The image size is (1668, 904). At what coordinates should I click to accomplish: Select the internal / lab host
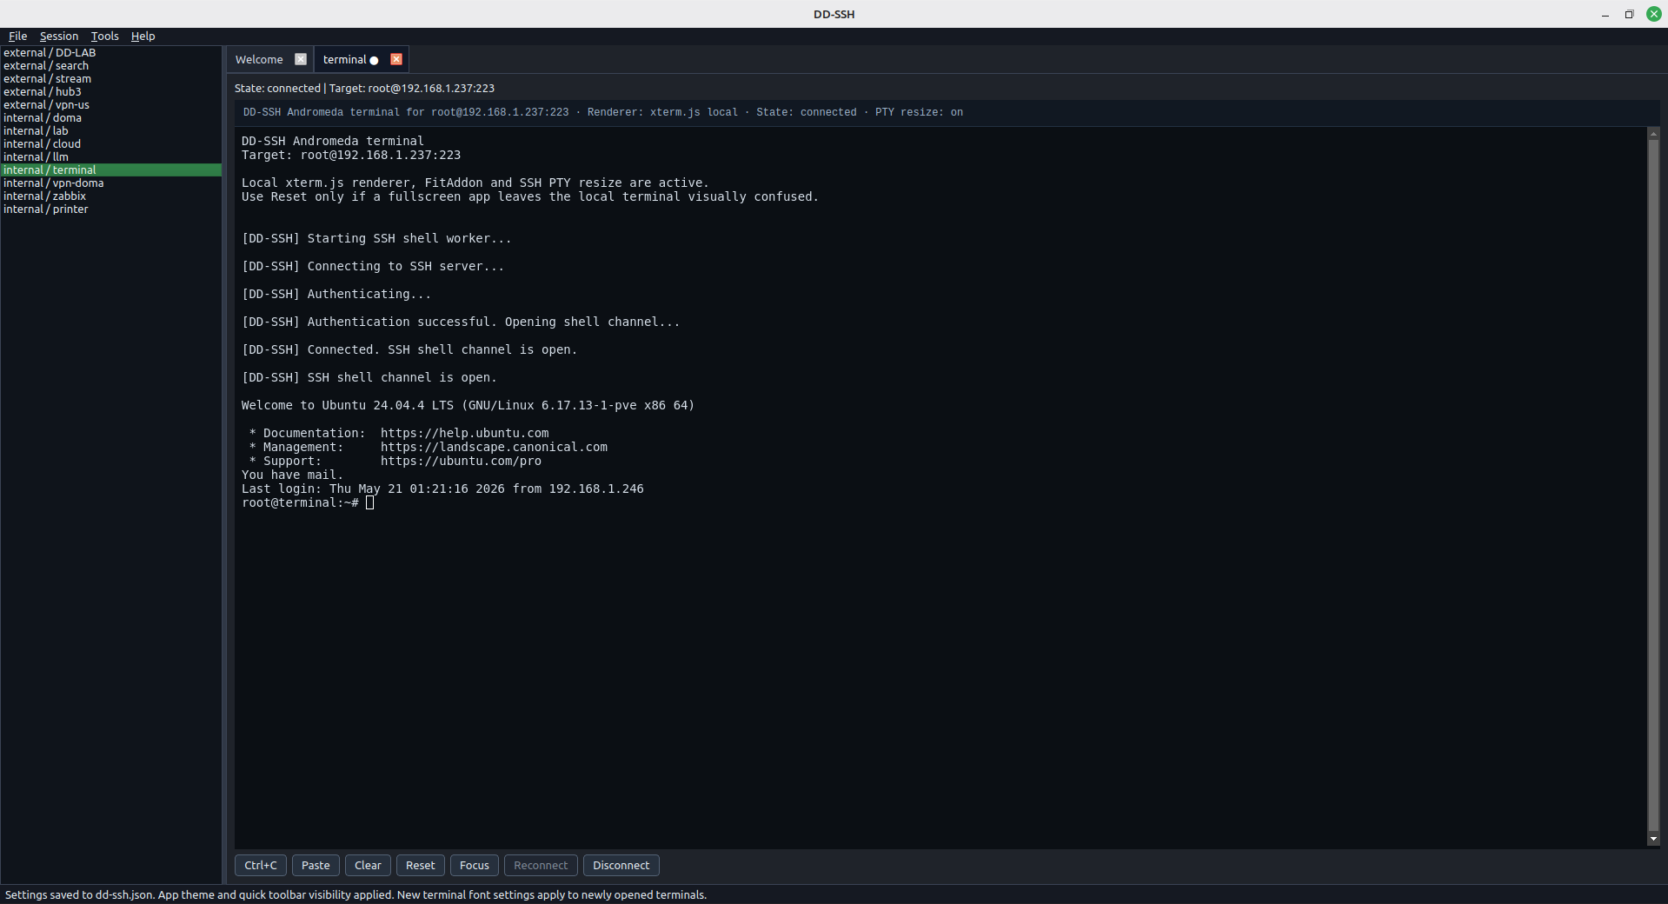tap(111, 130)
